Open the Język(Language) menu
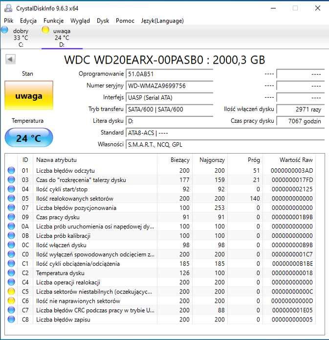The height and width of the screenshot is (340, 329). pos(162,21)
